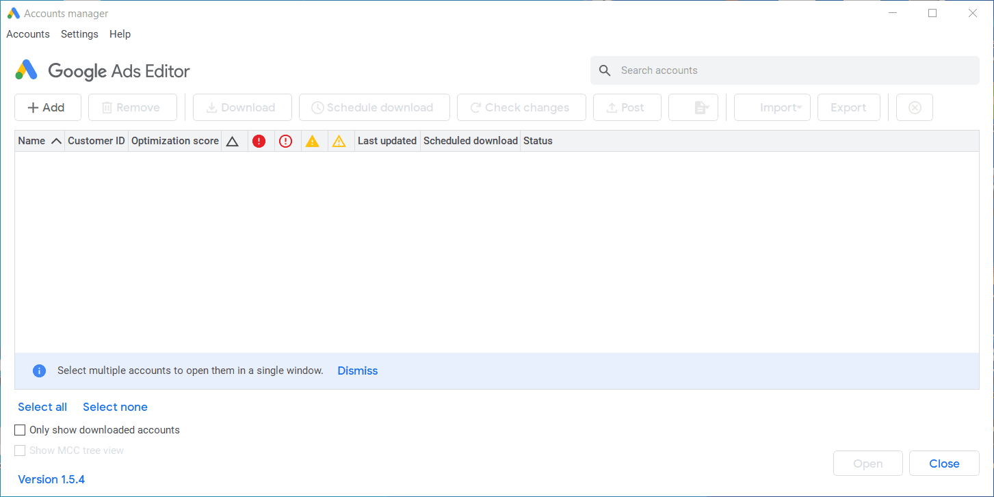
Task: Open the Import dropdown
Action: 772,107
